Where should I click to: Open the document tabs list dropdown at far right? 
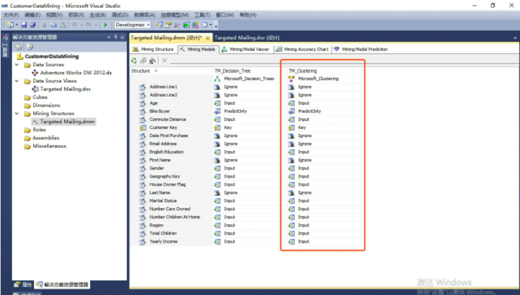coord(515,38)
